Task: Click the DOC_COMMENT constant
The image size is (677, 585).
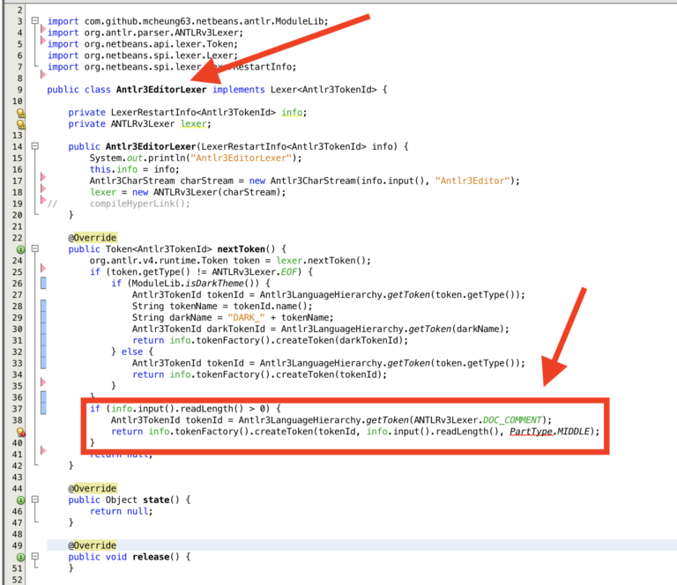Action: pos(512,420)
